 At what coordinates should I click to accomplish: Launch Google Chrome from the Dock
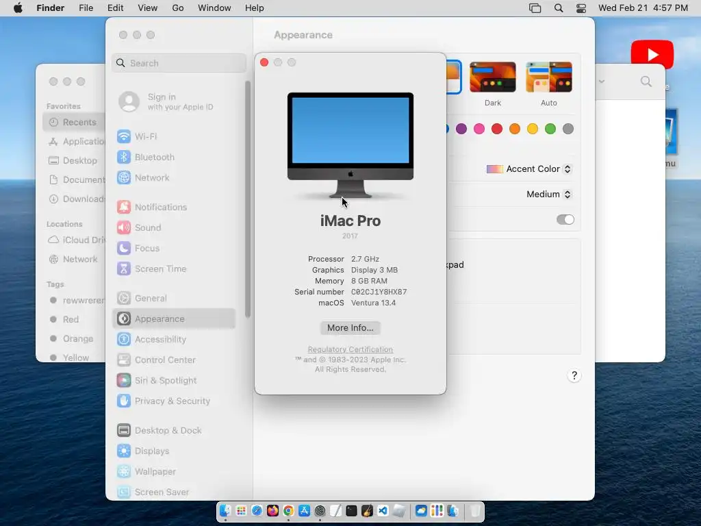pyautogui.click(x=288, y=511)
